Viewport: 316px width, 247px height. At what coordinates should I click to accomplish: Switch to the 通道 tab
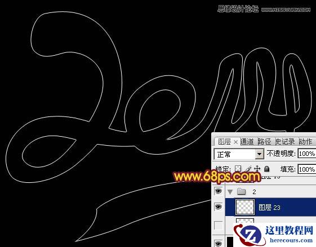(247, 142)
